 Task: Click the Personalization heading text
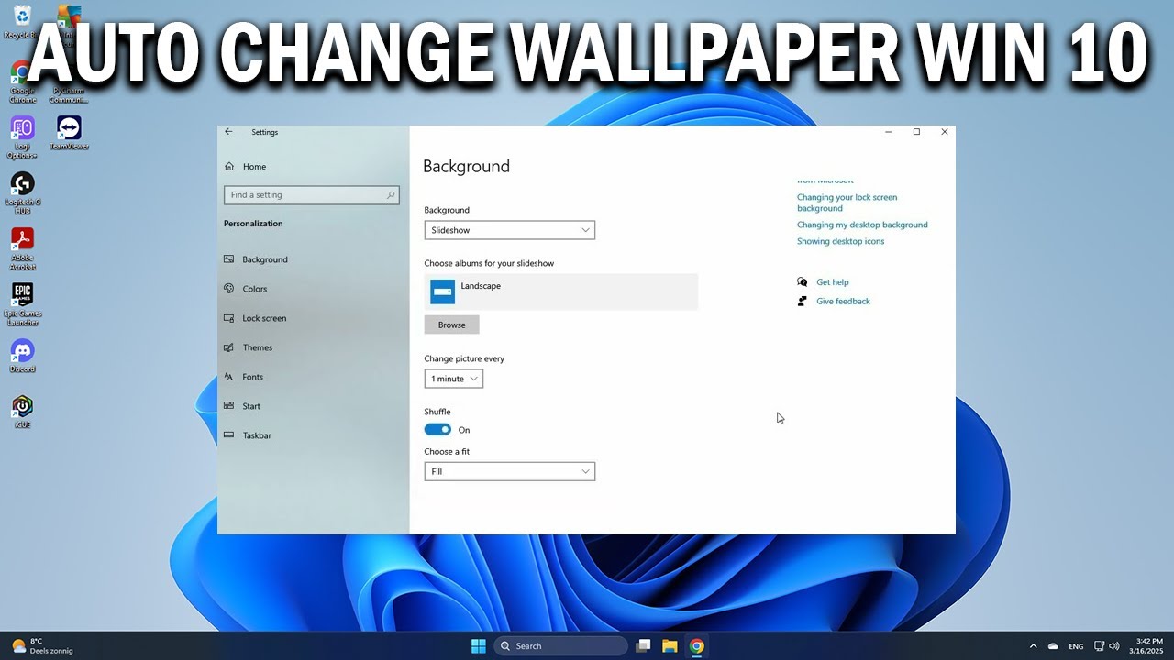coord(253,224)
